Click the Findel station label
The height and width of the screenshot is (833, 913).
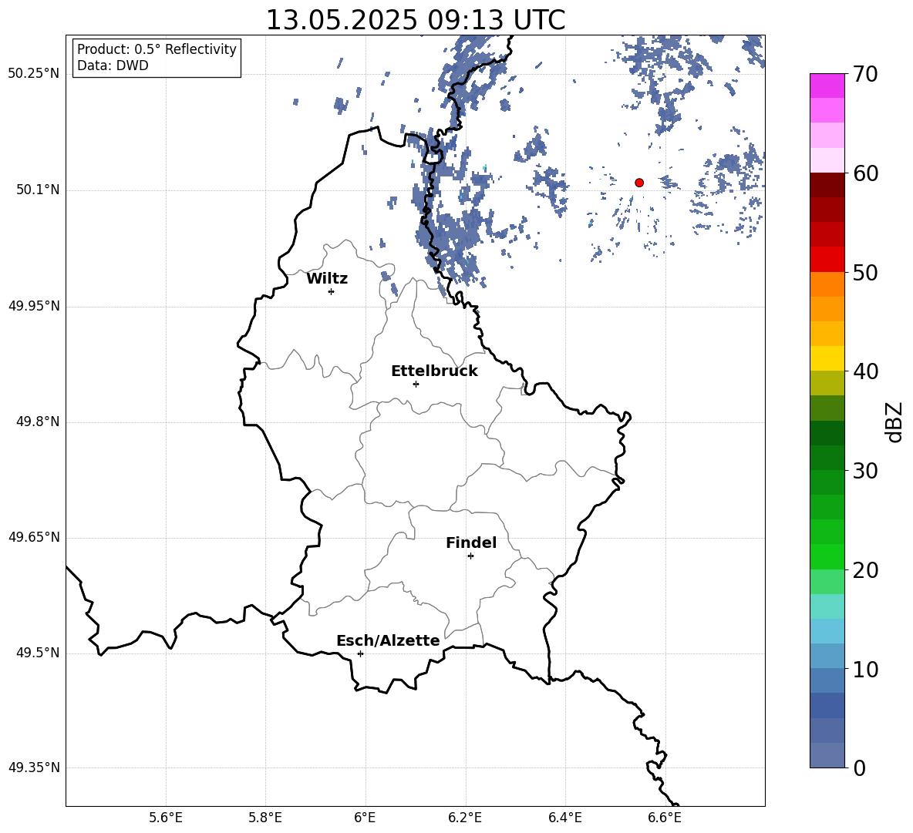tap(471, 542)
